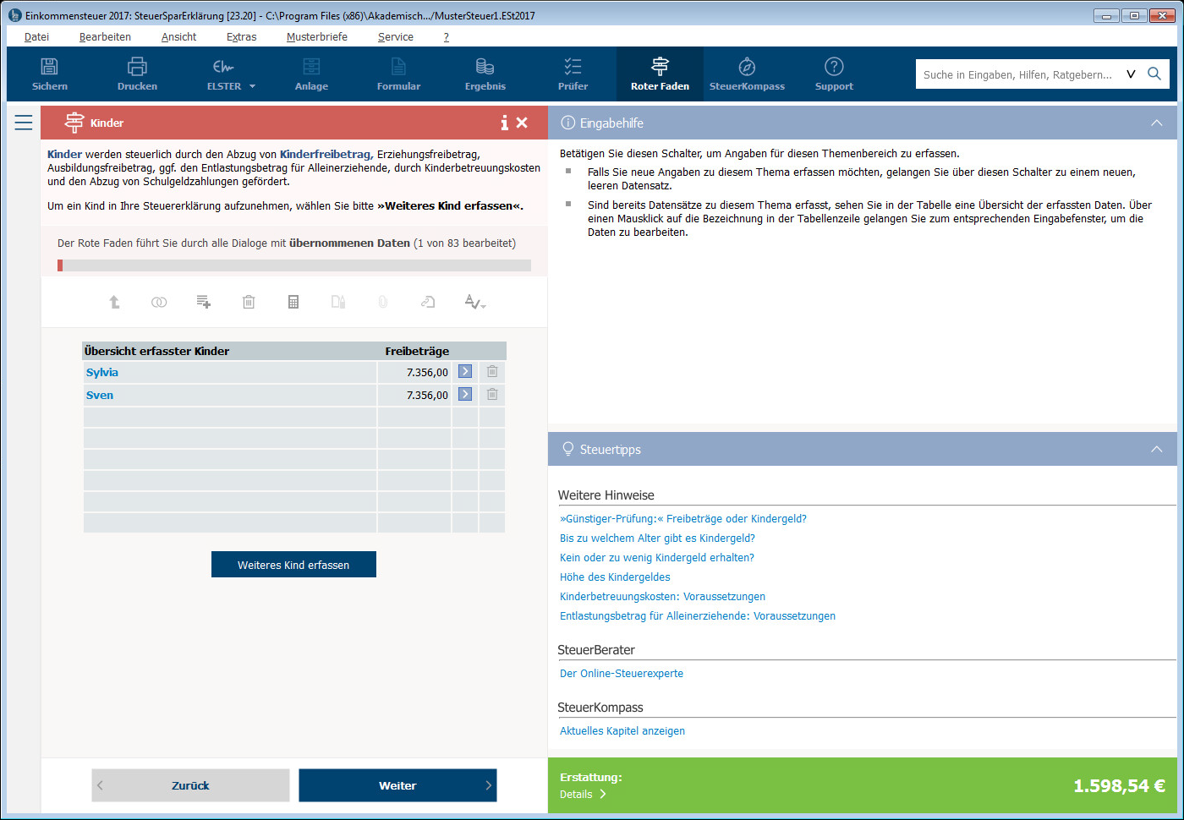Open the Musterbriefe menu

pos(317,37)
